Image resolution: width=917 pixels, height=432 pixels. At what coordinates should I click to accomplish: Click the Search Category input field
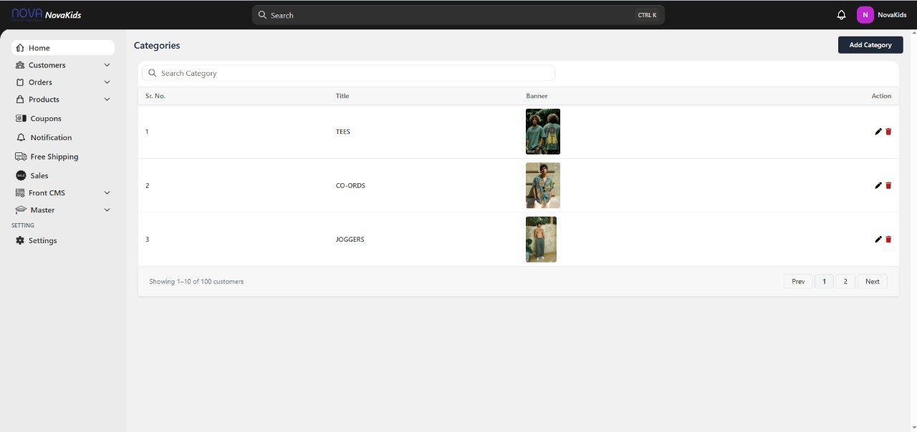[351, 73]
